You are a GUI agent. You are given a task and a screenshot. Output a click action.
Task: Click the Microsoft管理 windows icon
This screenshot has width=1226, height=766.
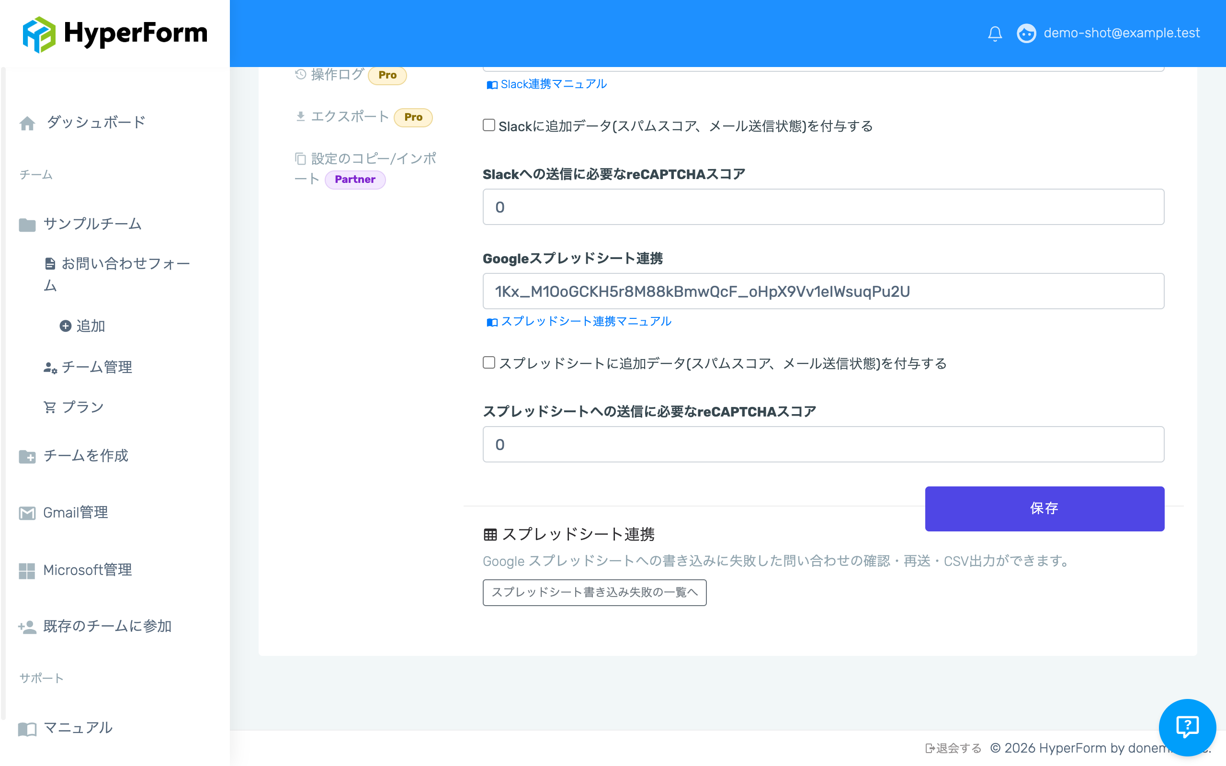pos(27,571)
